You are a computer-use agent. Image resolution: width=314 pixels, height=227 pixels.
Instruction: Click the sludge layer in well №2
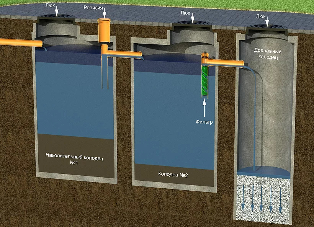(x=174, y=175)
